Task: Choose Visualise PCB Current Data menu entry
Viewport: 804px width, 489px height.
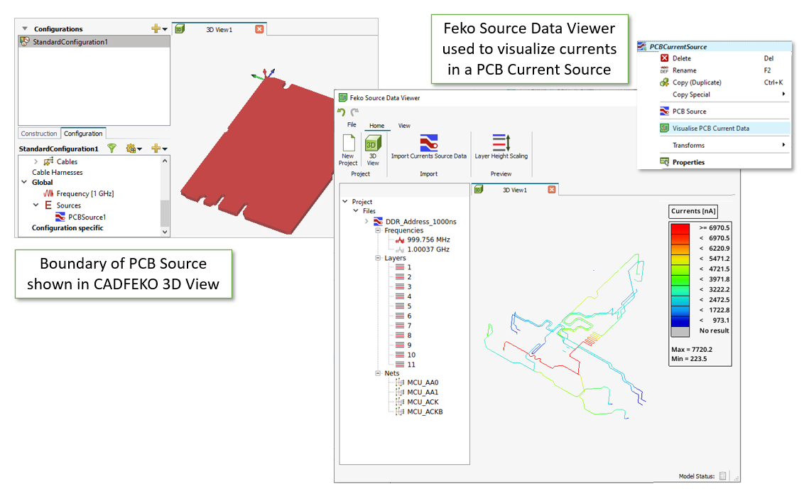Action: tap(710, 129)
